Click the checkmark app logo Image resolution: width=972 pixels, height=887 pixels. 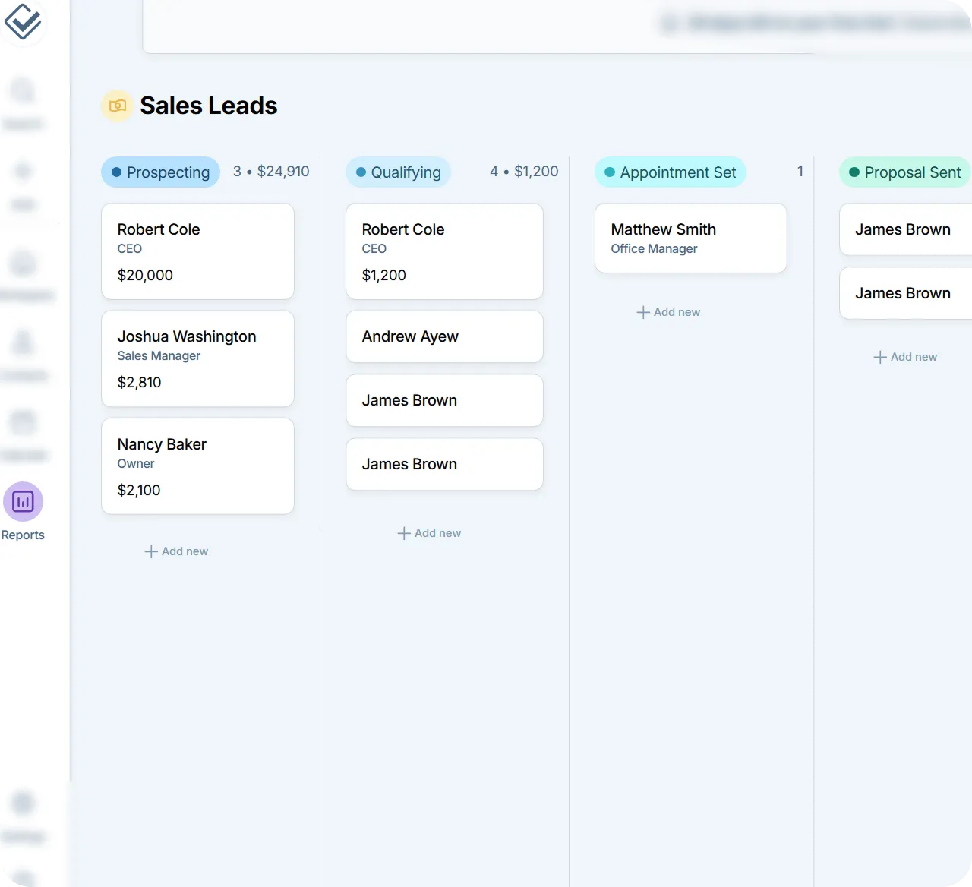(x=23, y=21)
